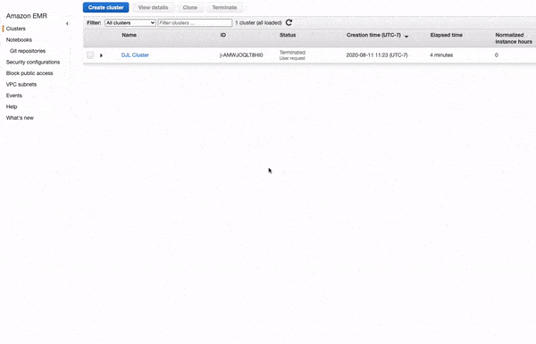Screen dimensions: 536x344
Task: Click the View details button
Action: coord(153,7)
